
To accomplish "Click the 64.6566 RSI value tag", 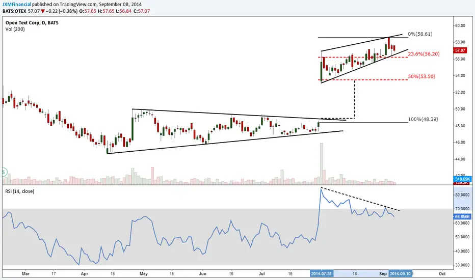I will [462, 217].
